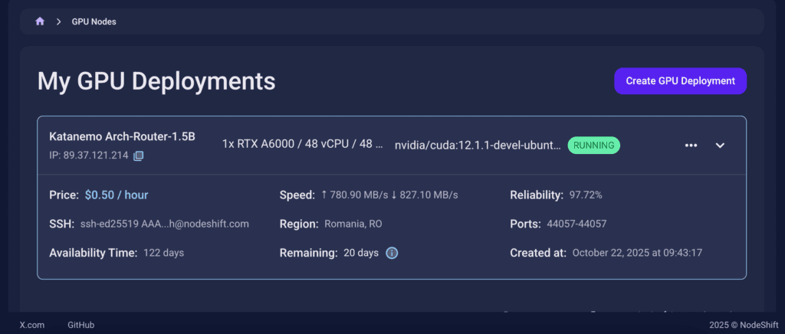Open the three-dot deployment options menu
The height and width of the screenshot is (334, 785).
691,146
